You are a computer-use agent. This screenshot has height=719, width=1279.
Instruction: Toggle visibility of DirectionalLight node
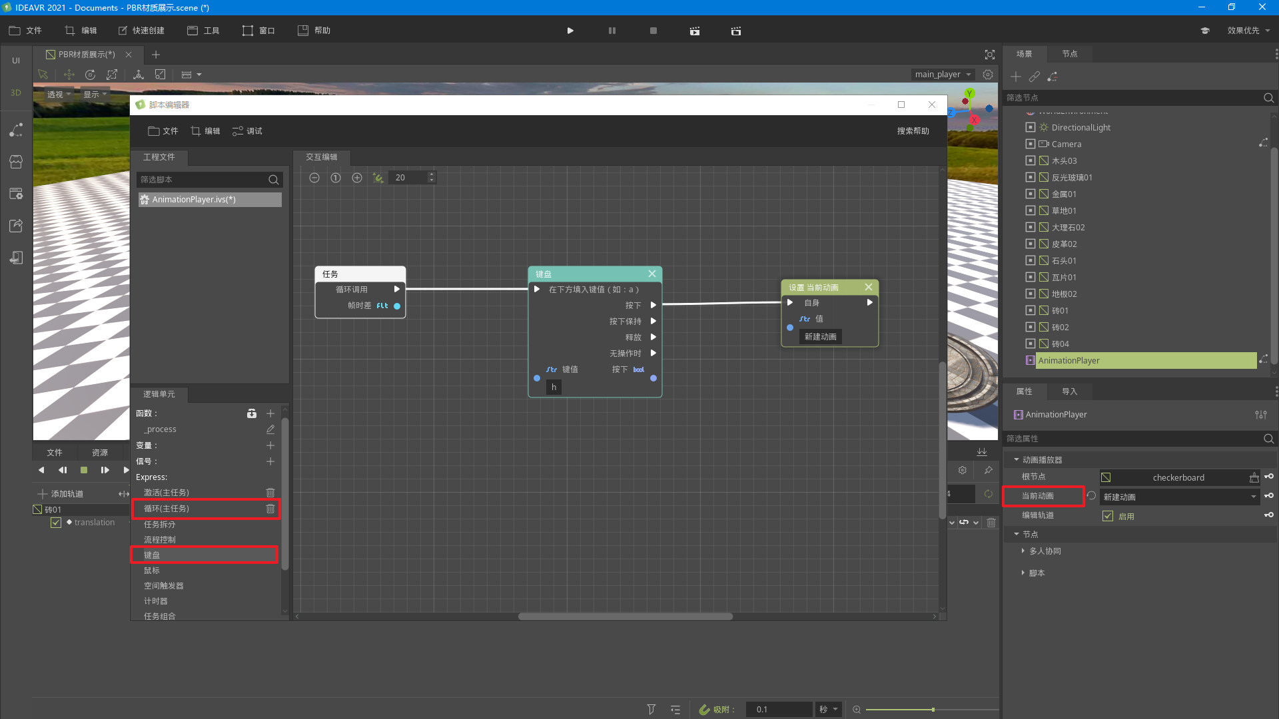[1031, 128]
